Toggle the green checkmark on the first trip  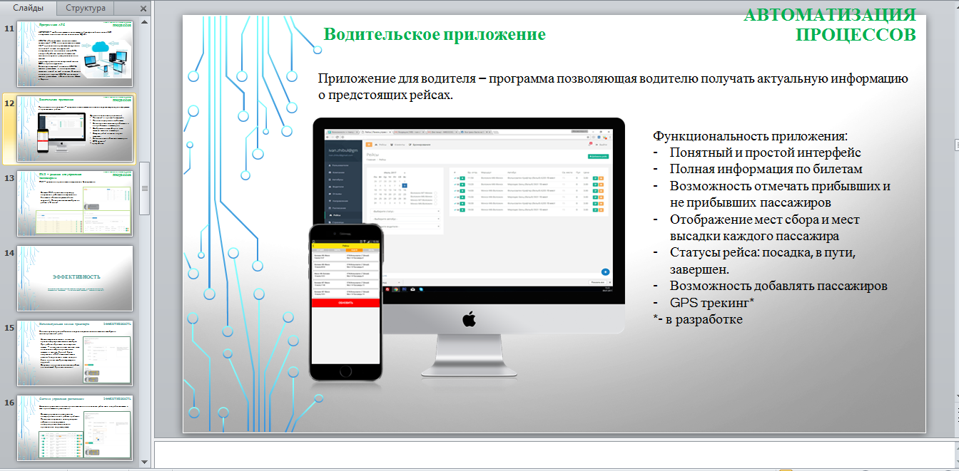pos(462,177)
